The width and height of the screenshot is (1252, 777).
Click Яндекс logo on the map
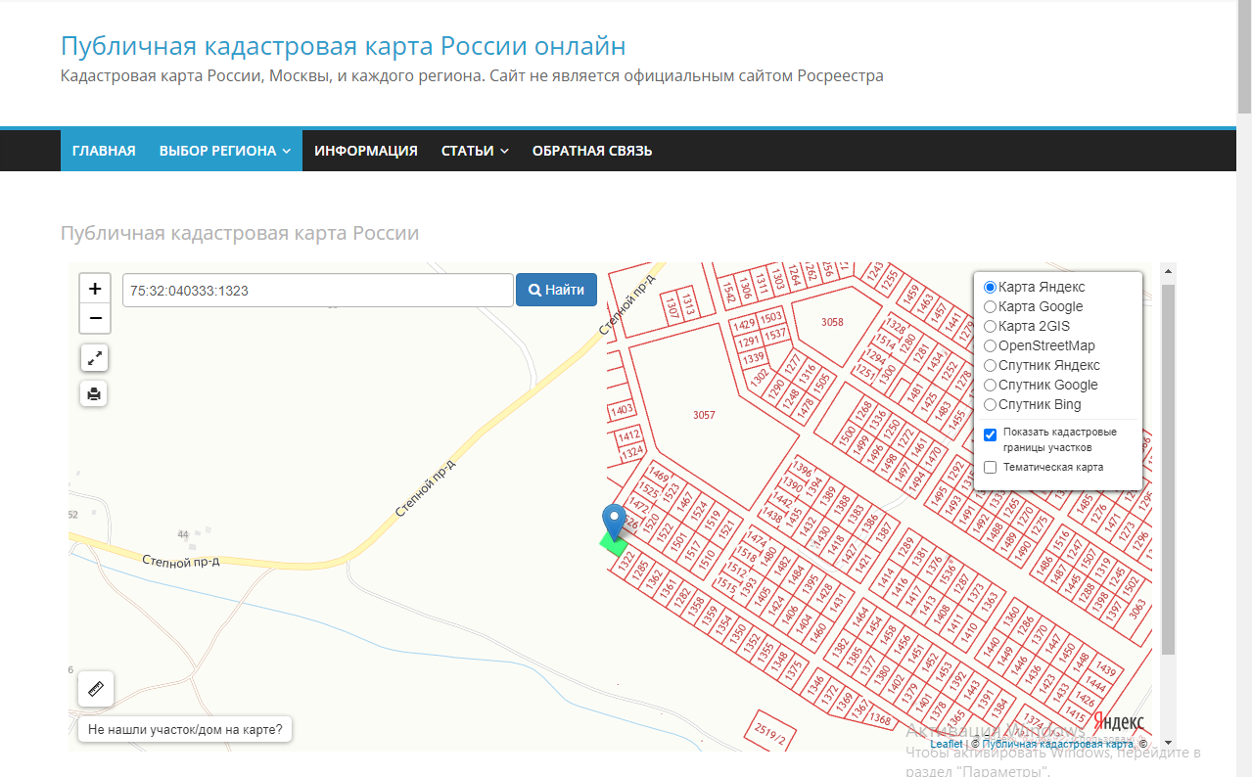1118,722
